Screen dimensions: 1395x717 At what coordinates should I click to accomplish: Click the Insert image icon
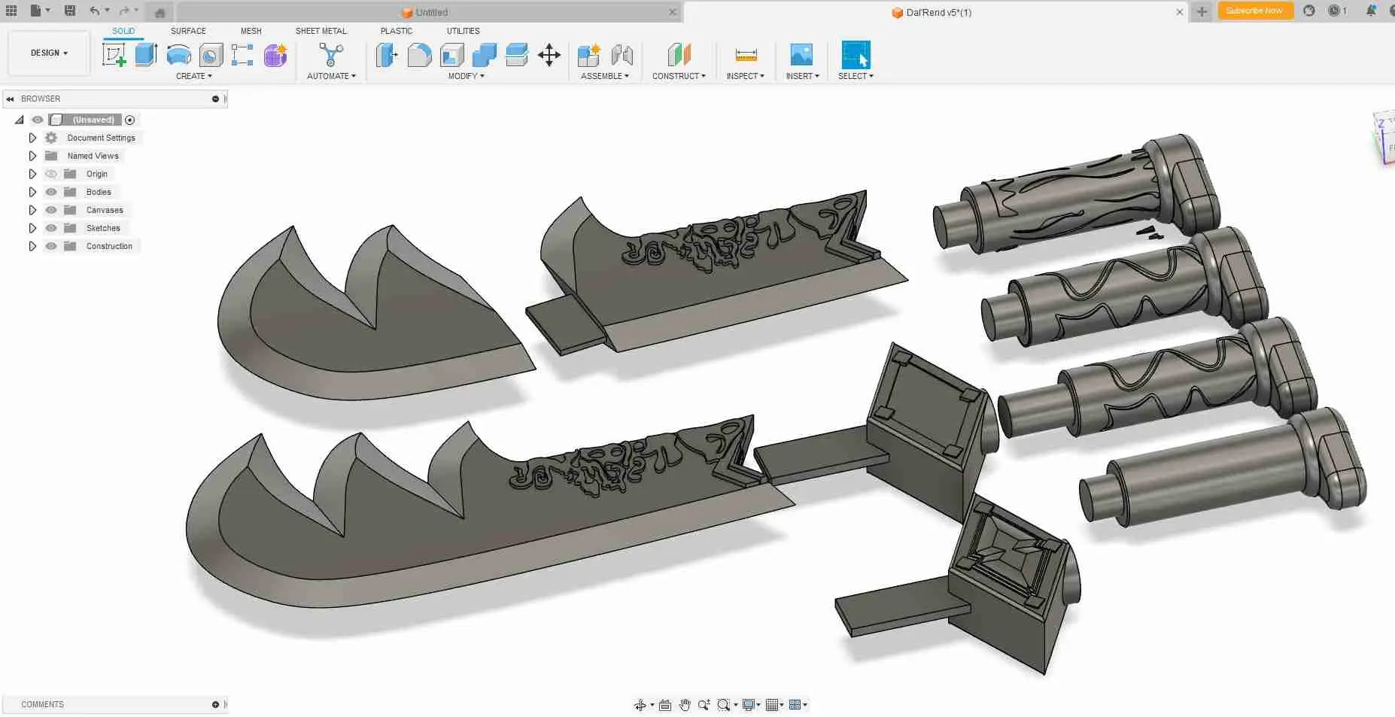(801, 55)
